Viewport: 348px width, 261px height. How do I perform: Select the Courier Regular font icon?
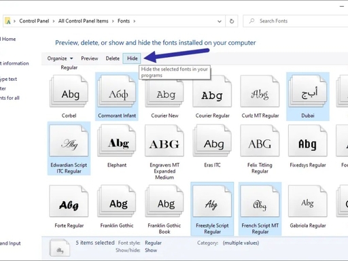tap(212, 92)
